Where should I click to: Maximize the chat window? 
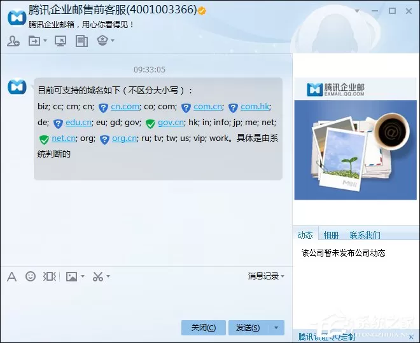(392, 11)
